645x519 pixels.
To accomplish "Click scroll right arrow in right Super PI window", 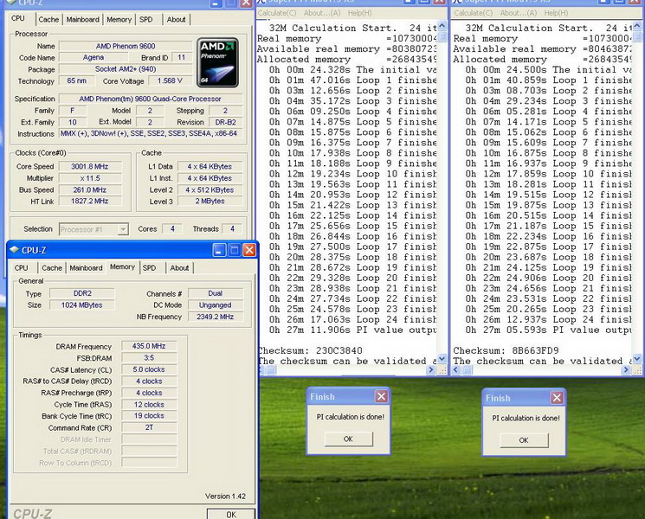I will pyautogui.click(x=626, y=370).
